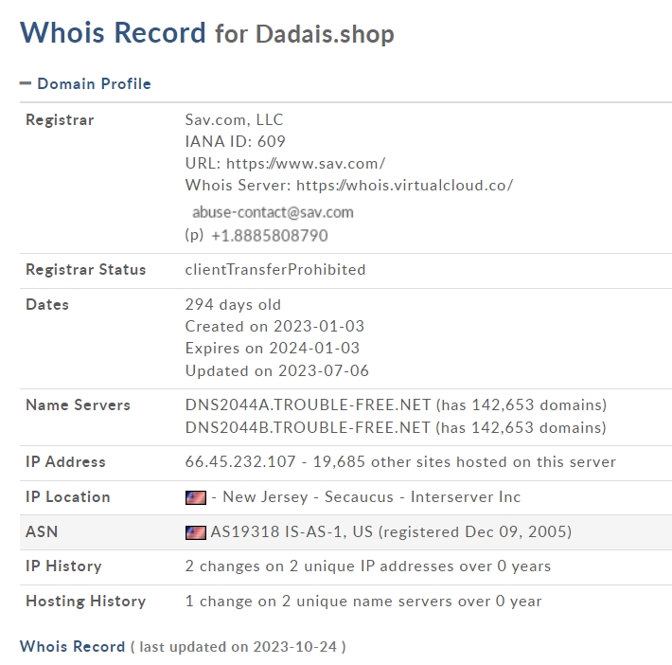Select the 'IANA ID: 609' line
672x665 pixels.
(x=236, y=141)
